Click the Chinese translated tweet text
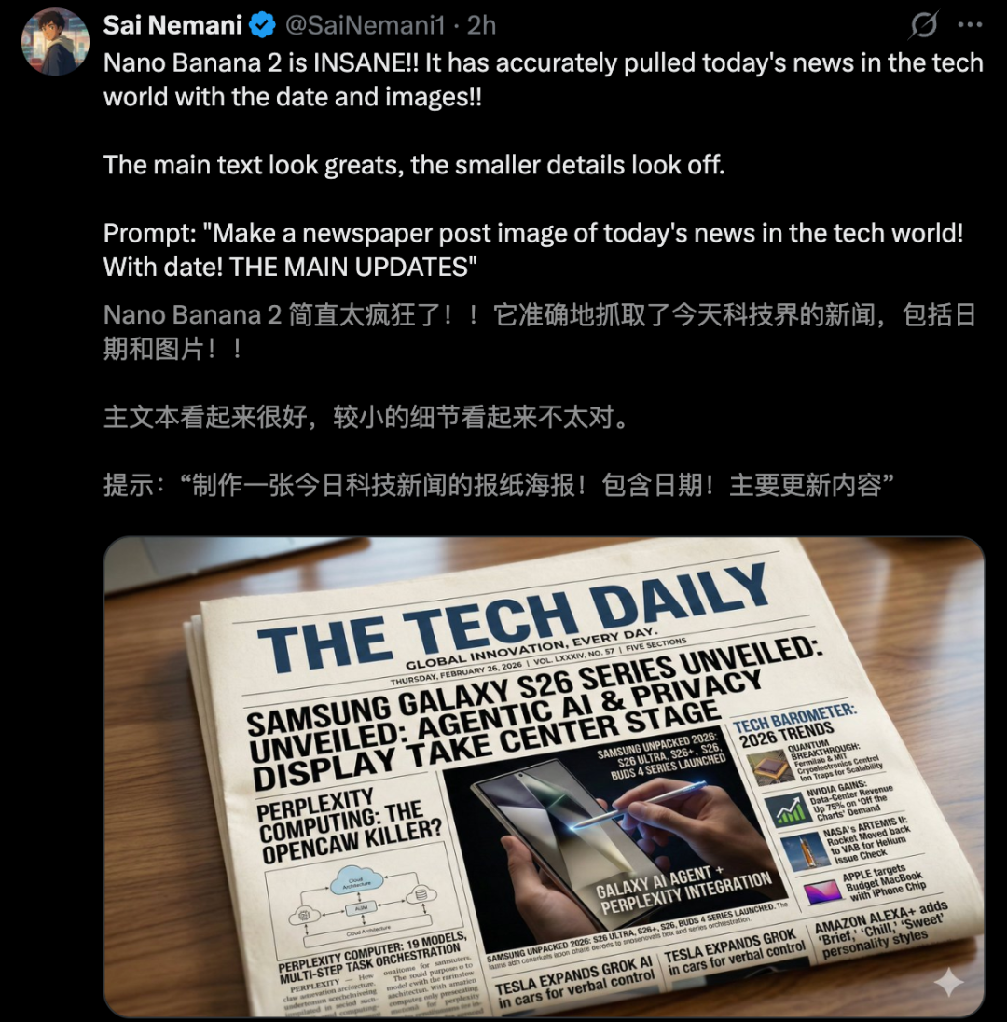The width and height of the screenshot is (1007, 1022). coord(540,399)
